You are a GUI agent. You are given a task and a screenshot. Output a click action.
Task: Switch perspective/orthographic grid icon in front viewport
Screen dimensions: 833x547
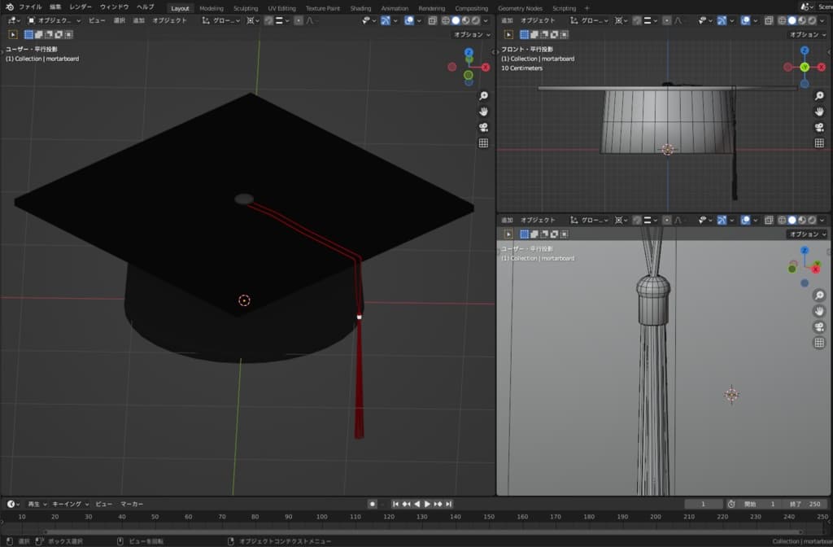[819, 143]
